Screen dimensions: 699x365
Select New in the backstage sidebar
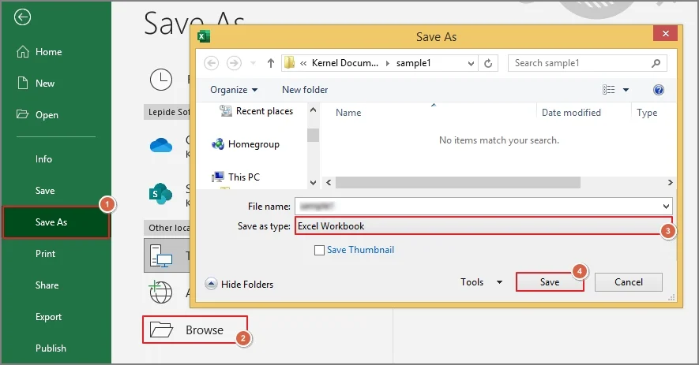click(36, 84)
